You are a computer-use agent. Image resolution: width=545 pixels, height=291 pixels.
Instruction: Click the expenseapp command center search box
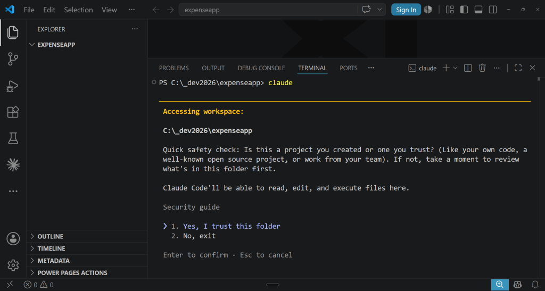268,10
